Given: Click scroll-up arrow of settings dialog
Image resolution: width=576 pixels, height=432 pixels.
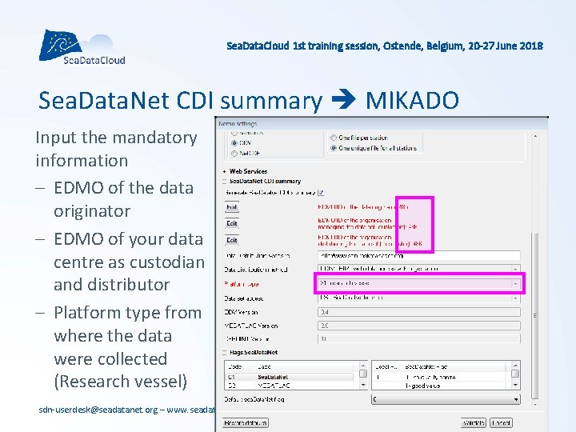Looking at the screenshot, I should coord(535,136).
